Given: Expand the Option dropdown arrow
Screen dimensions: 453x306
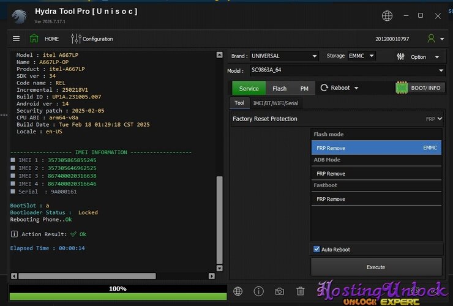Looking at the screenshot, I should click(437, 57).
